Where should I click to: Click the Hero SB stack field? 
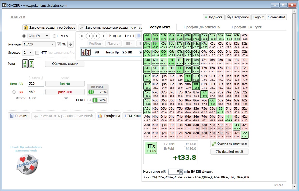pyautogui.click(x=36, y=84)
